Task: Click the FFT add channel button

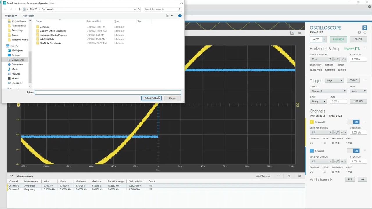Action: [x=350, y=179]
